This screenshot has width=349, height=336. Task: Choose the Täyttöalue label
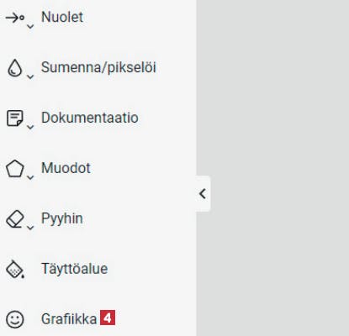[75, 269]
